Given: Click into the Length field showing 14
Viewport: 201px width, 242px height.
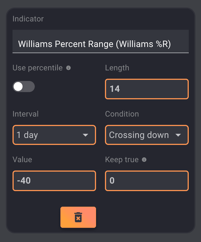Looking at the screenshot, I should [x=147, y=89].
